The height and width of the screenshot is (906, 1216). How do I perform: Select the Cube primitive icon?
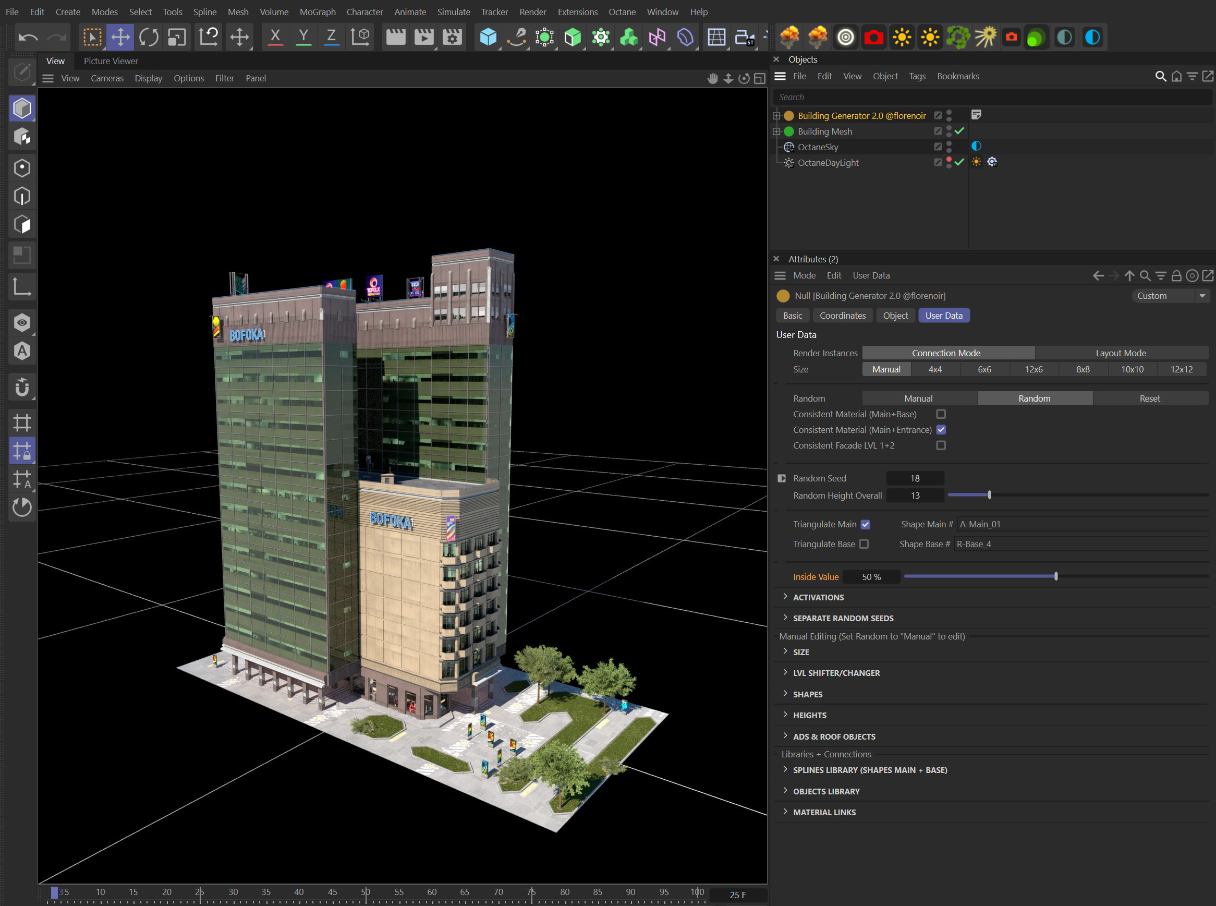(x=488, y=37)
